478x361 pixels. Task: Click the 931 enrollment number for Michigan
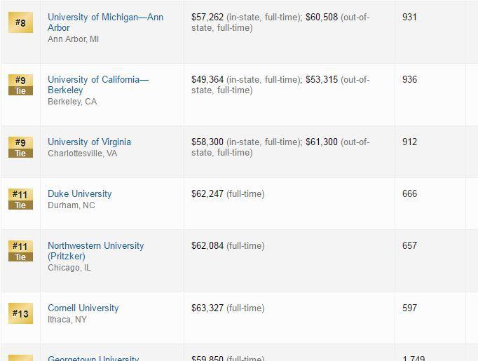pos(409,17)
